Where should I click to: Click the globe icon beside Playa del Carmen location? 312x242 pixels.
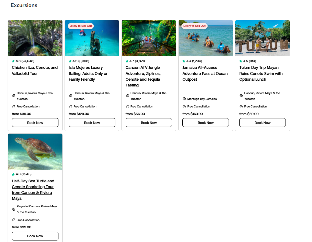coord(14,209)
